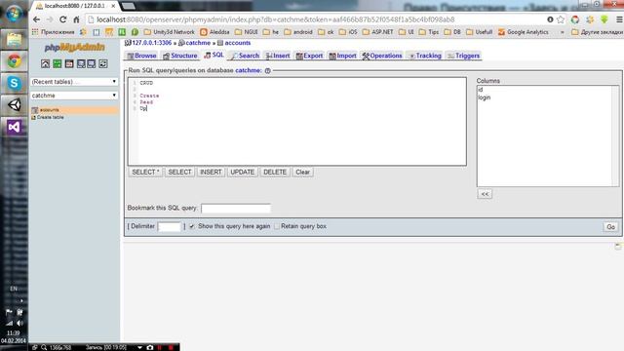This screenshot has height=351, width=624.
Task: Open the Usefull bookmark folder
Action: (479, 32)
